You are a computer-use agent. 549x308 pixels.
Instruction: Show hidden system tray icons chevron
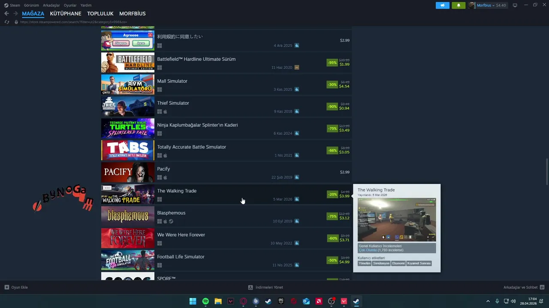[x=488, y=301]
